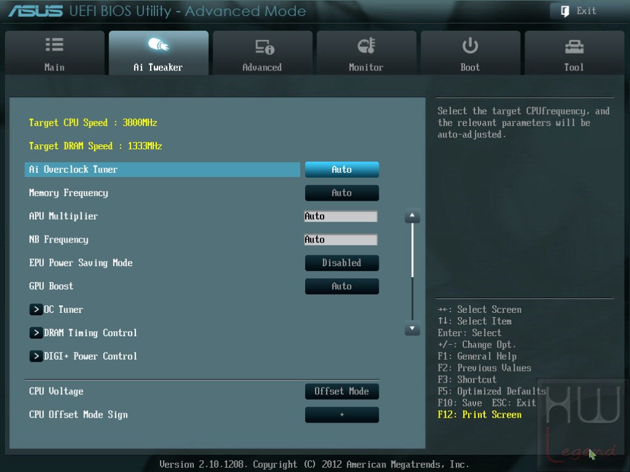
Task: Select the APU Multiplier label
Action: click(x=64, y=216)
